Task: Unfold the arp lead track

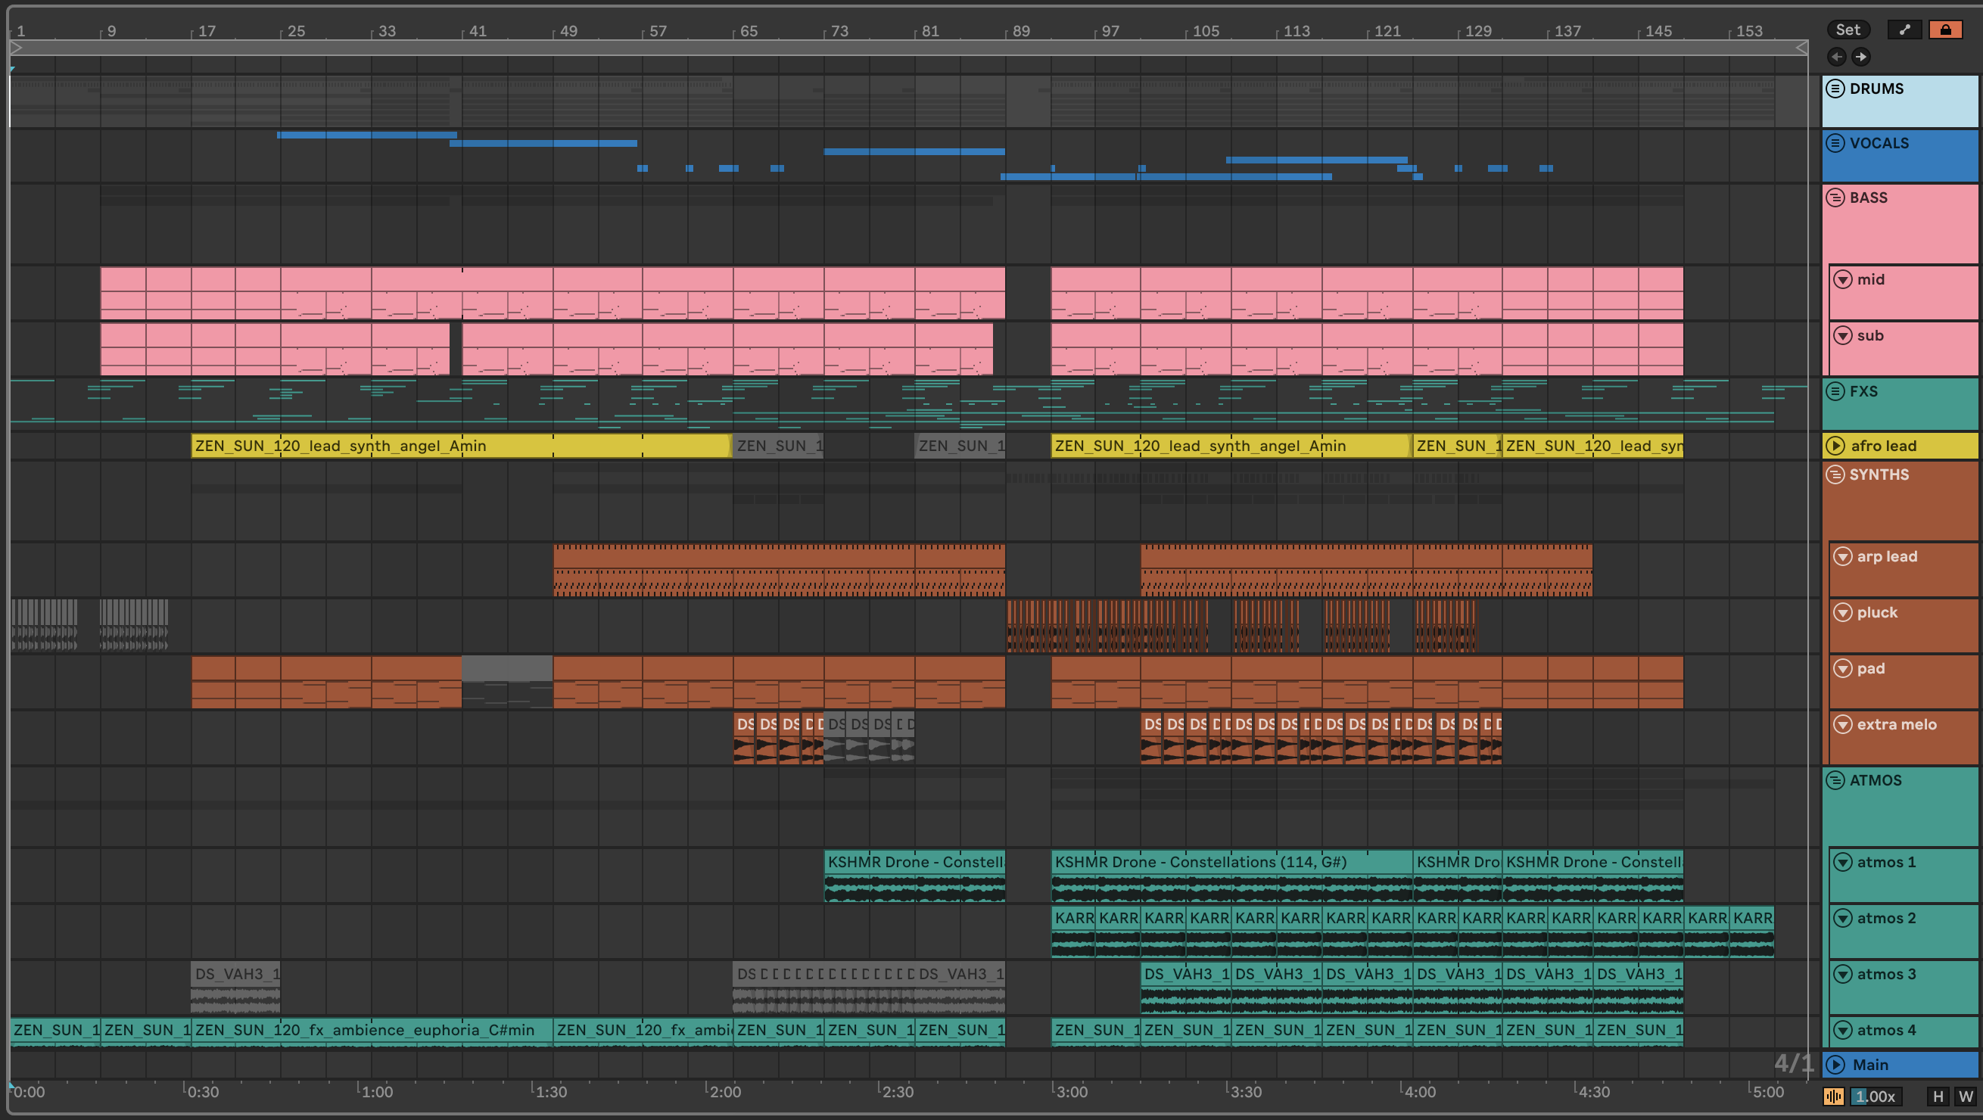Action: (1843, 556)
